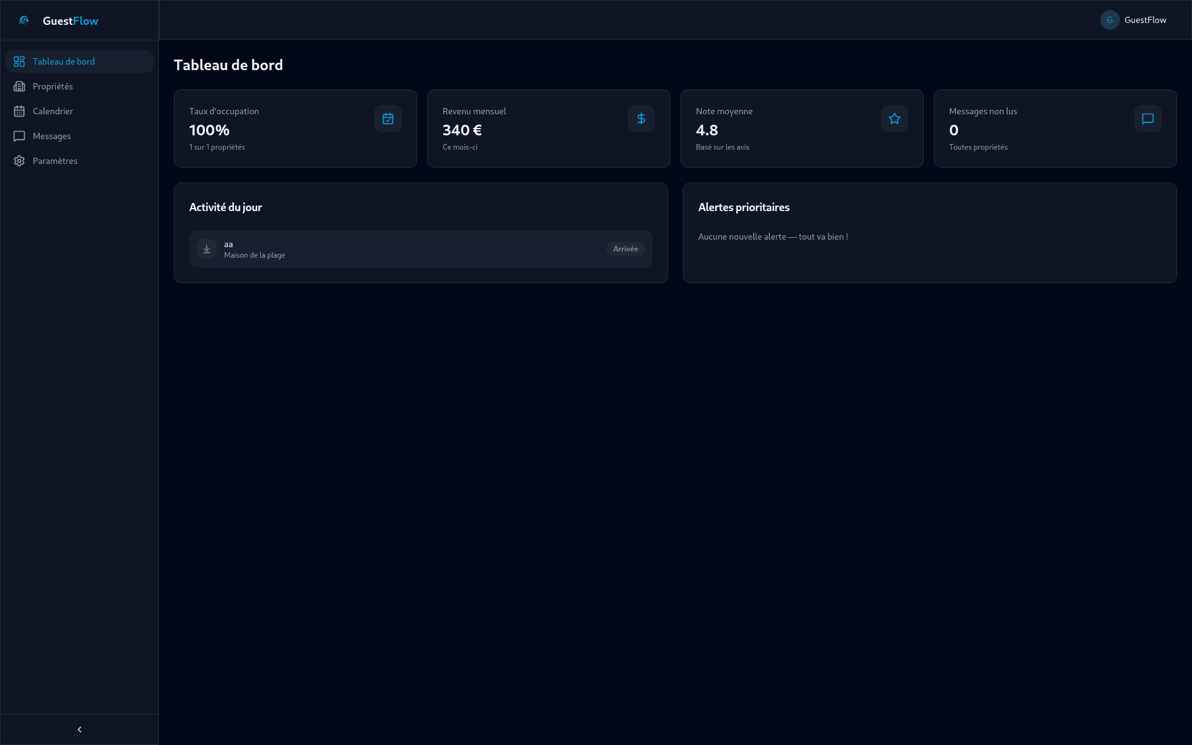Click the GuestFlow logo icon

[x=24, y=20]
